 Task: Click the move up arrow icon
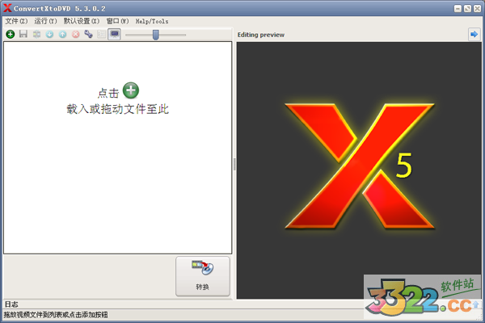(63, 34)
